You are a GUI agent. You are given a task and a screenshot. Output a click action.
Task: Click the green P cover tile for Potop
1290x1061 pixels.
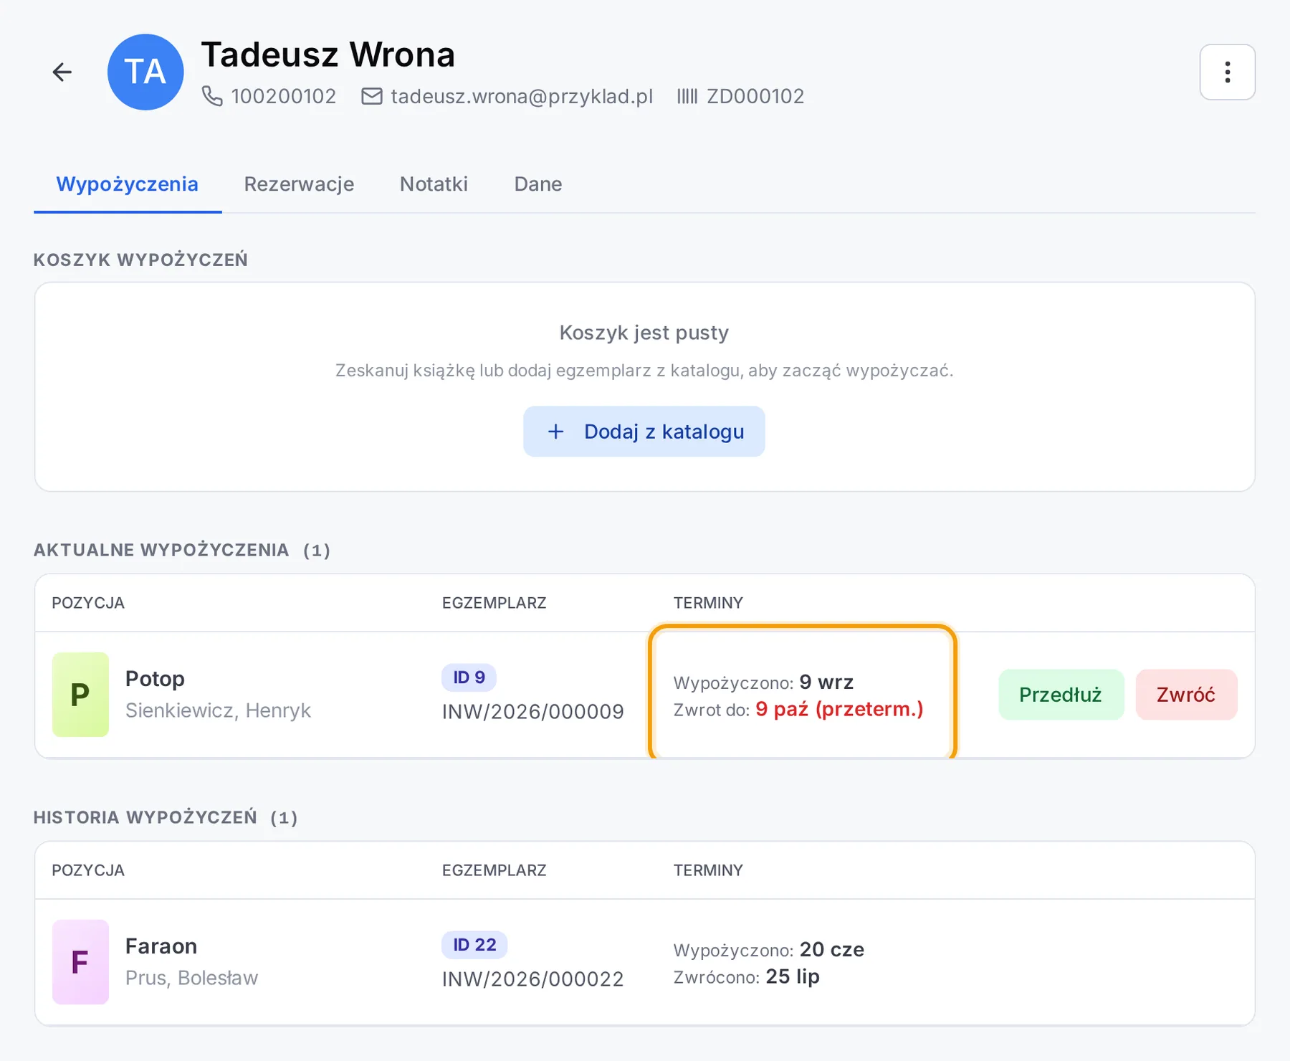[80, 694]
